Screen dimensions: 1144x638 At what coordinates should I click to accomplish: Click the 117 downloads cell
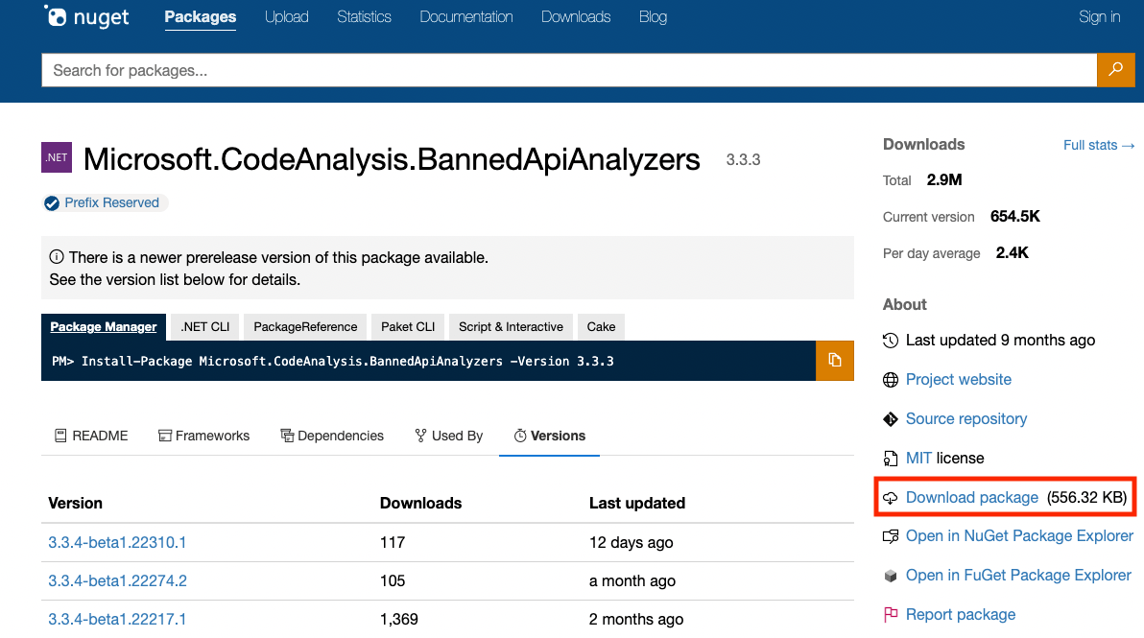click(x=393, y=542)
